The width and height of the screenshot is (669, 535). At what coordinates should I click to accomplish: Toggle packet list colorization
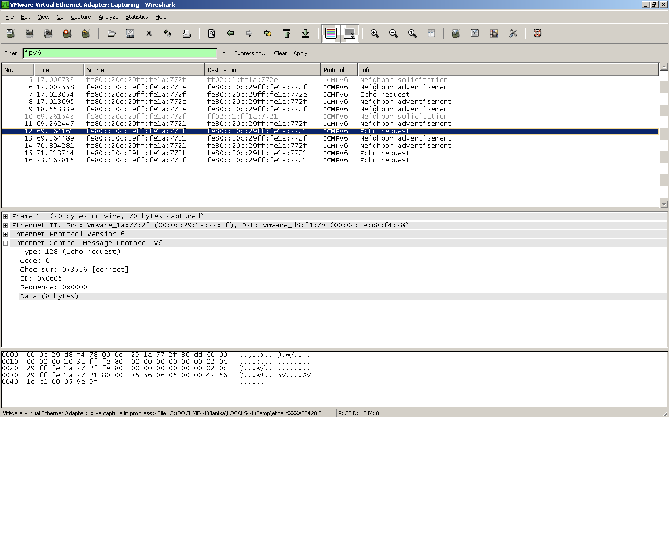[331, 33]
